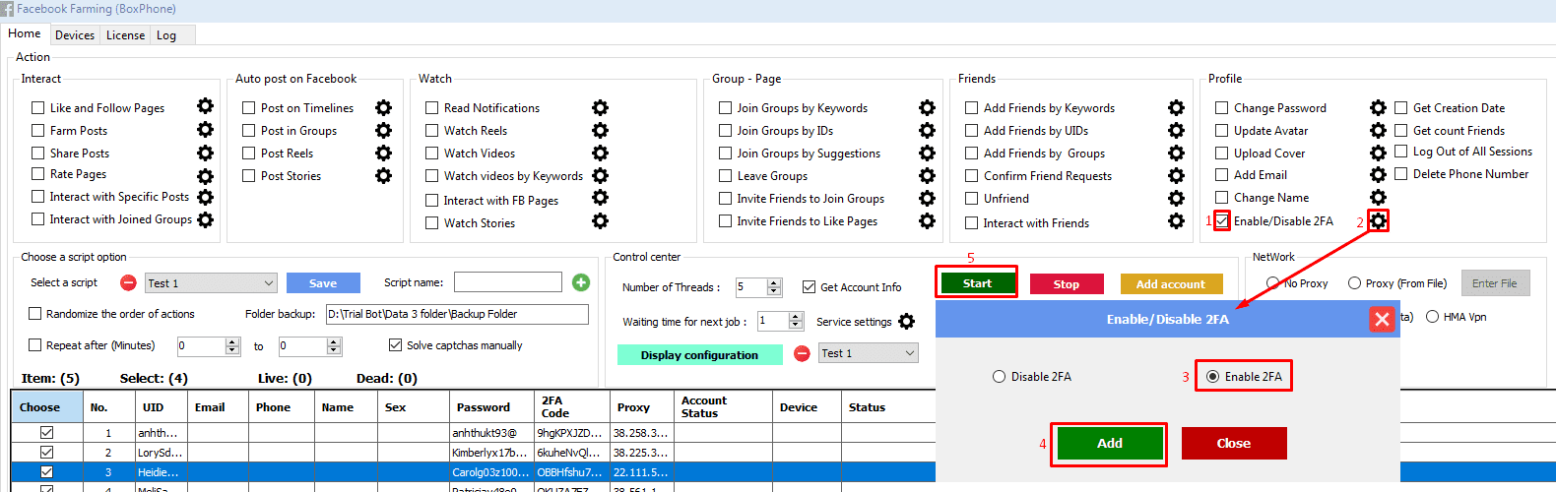Image resolution: width=1556 pixels, height=492 pixels.
Task: Open settings gear for Enable/Disable 2FA
Action: click(x=1379, y=220)
